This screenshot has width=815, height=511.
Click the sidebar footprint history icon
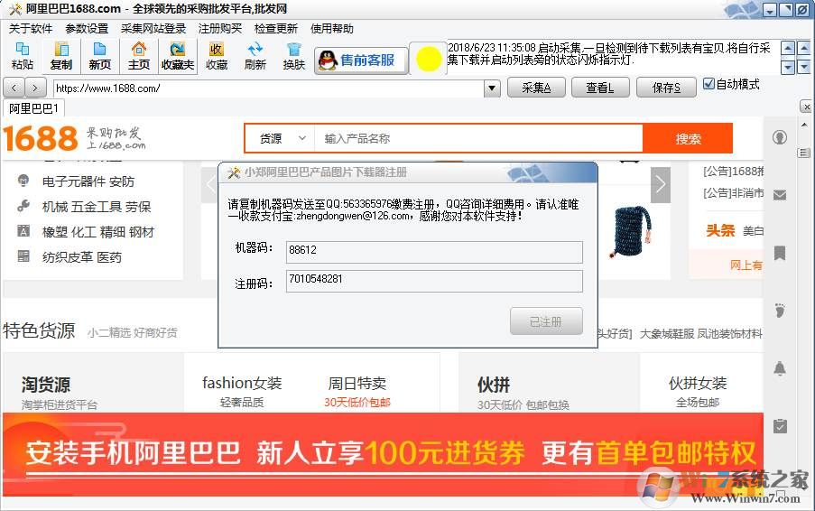coord(779,311)
